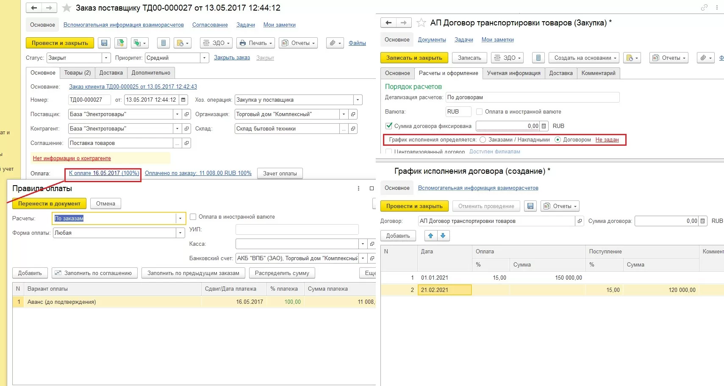Click the Записать и закрыть button

(x=414, y=58)
